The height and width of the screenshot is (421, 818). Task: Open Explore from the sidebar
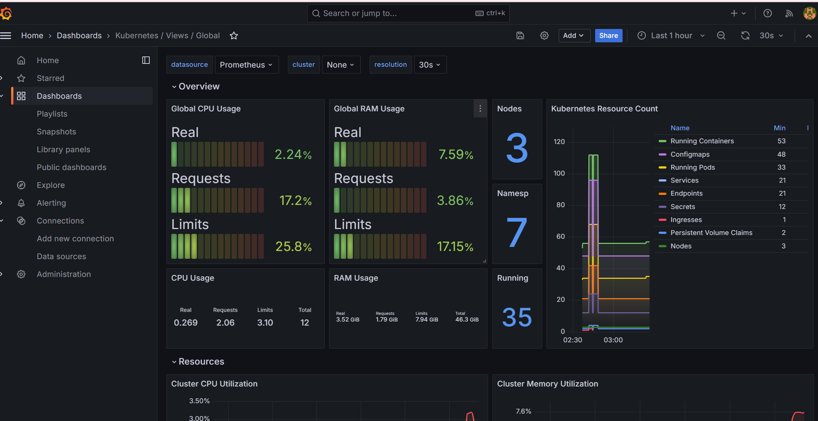point(51,185)
